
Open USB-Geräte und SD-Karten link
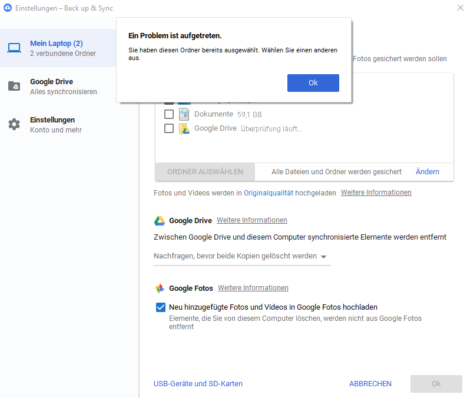(198, 384)
